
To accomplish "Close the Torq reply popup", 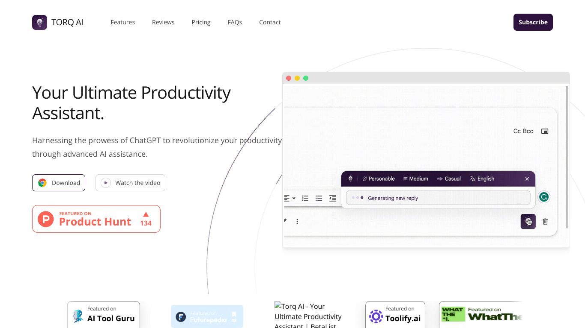I will pos(527,179).
